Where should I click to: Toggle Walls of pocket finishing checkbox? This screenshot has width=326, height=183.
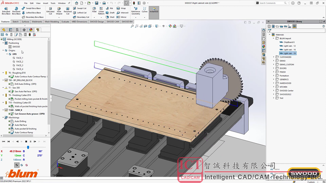[9, 106]
